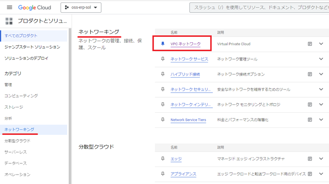Screen dimensions: 329x184
Task: Pin ハイブリッド接続 row
Action: coord(163,74)
